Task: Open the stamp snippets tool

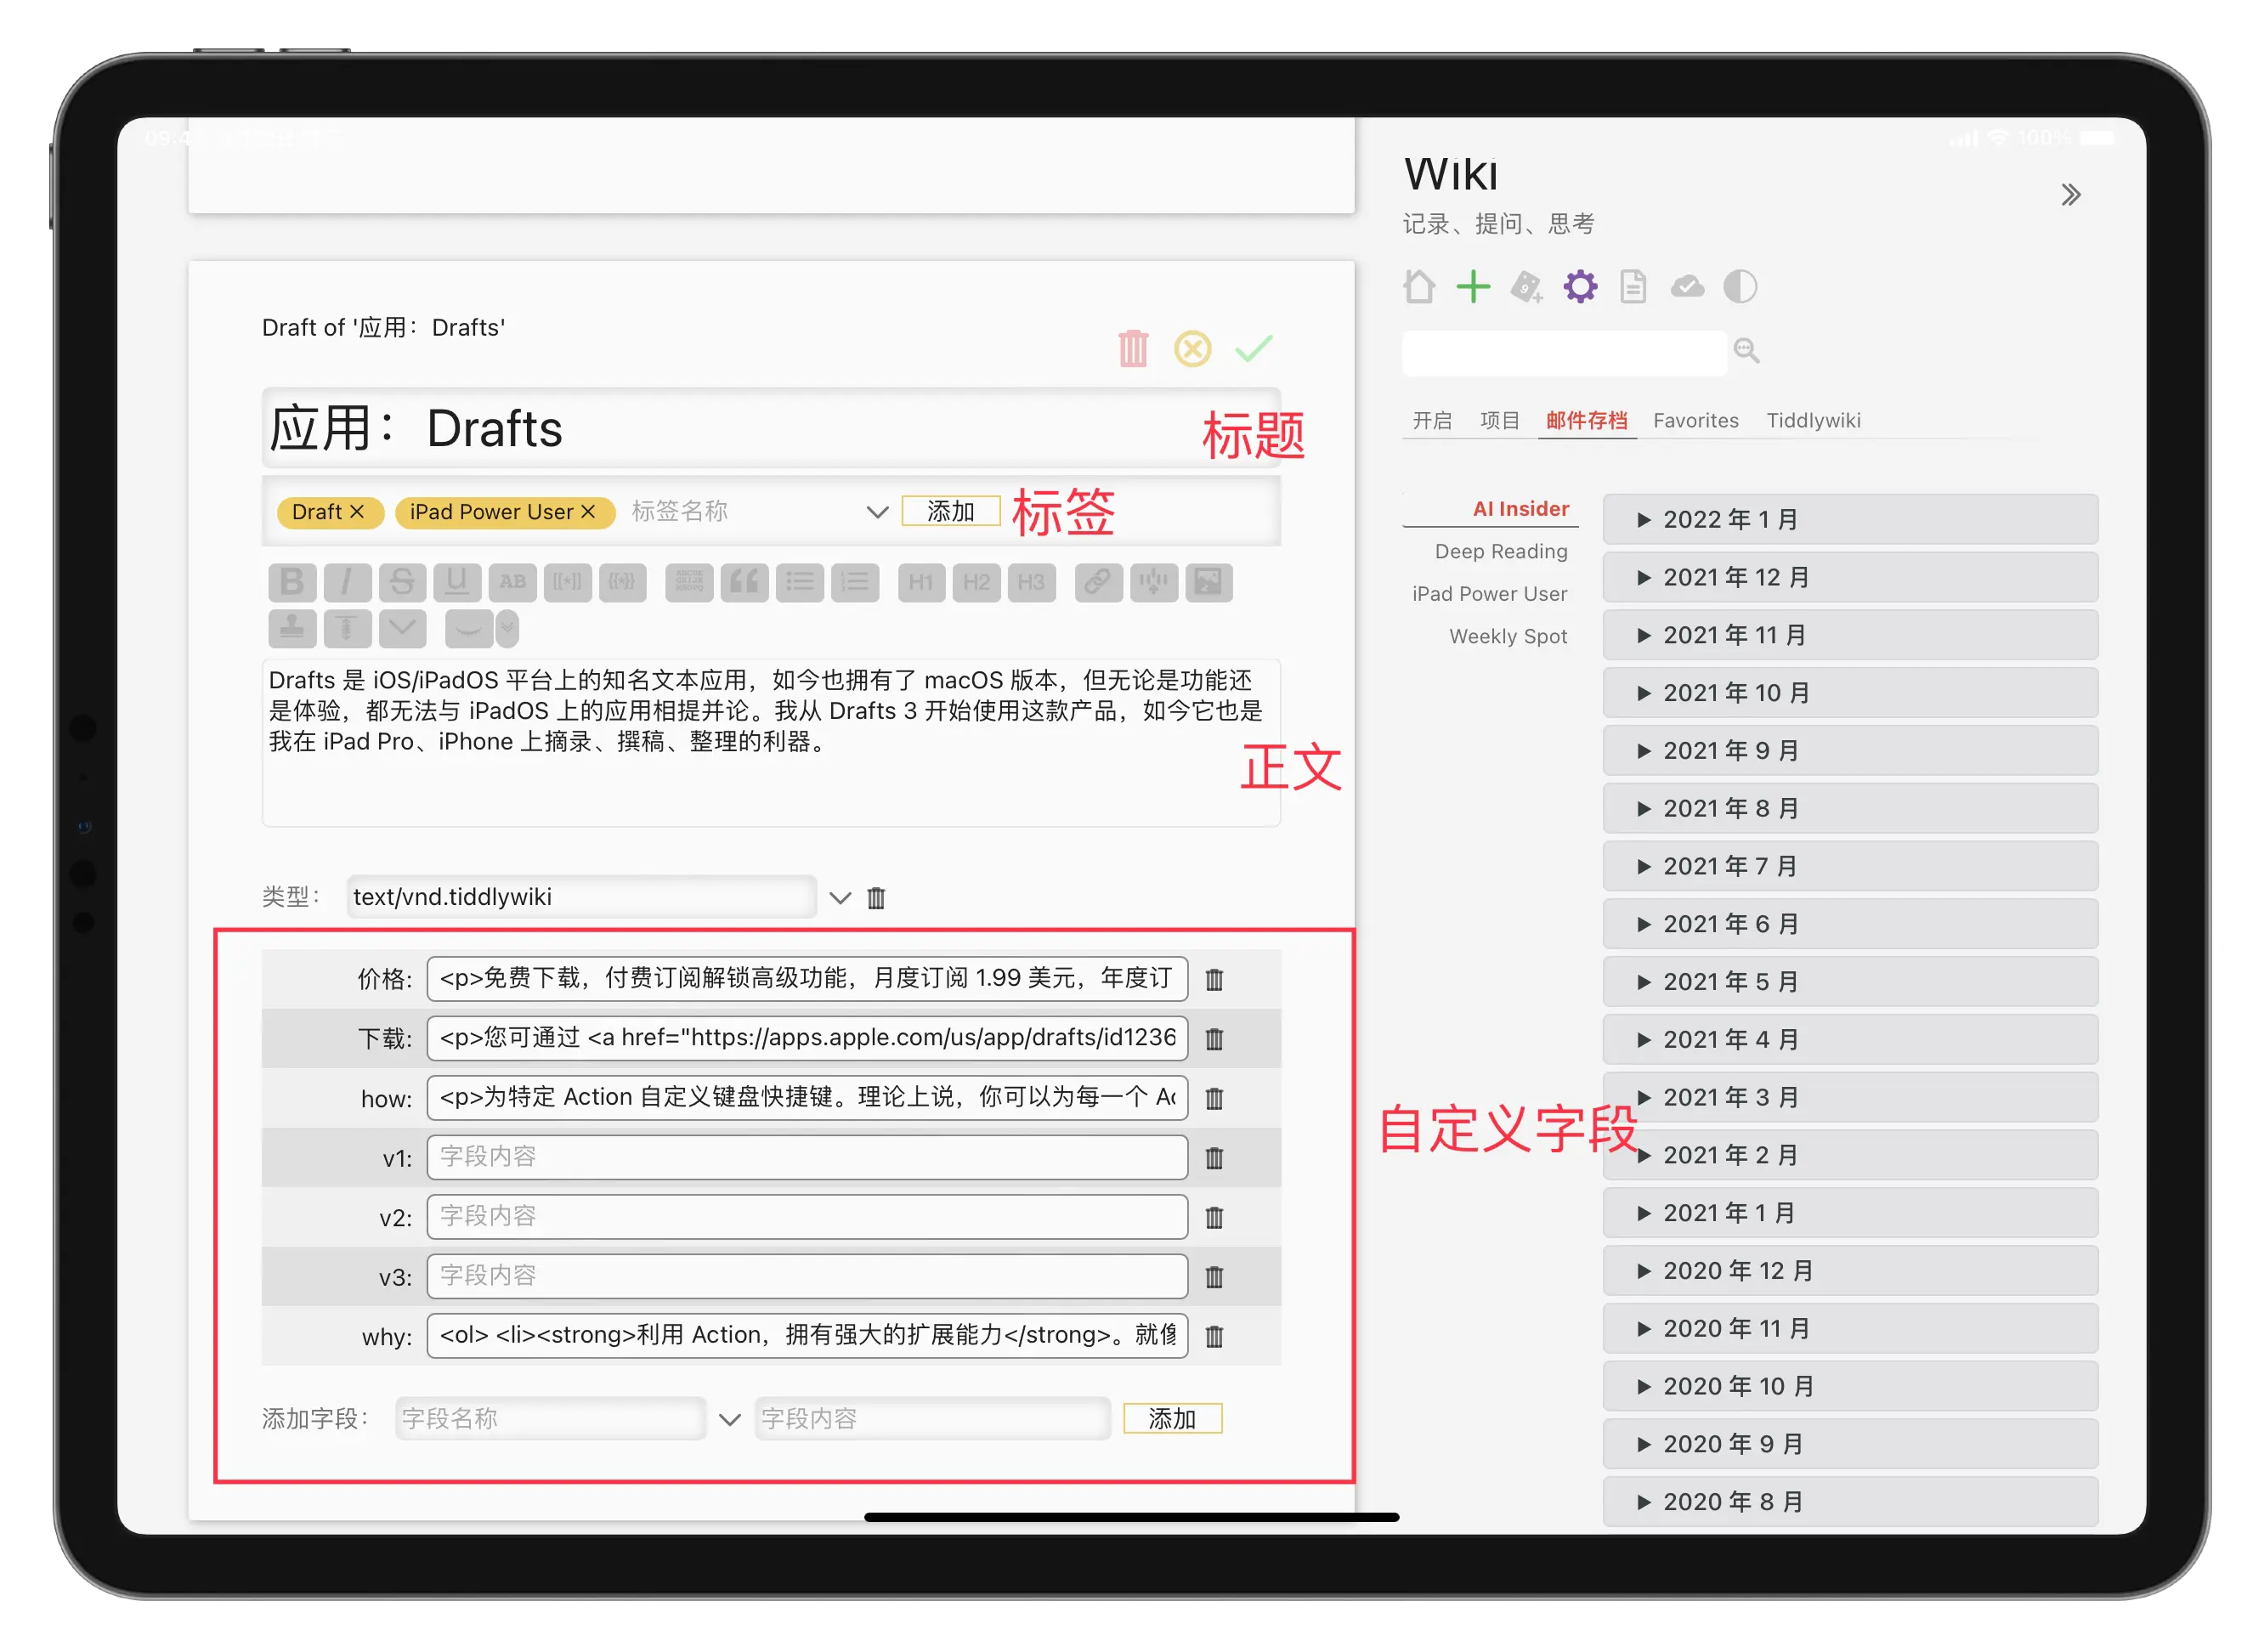Action: [292, 628]
